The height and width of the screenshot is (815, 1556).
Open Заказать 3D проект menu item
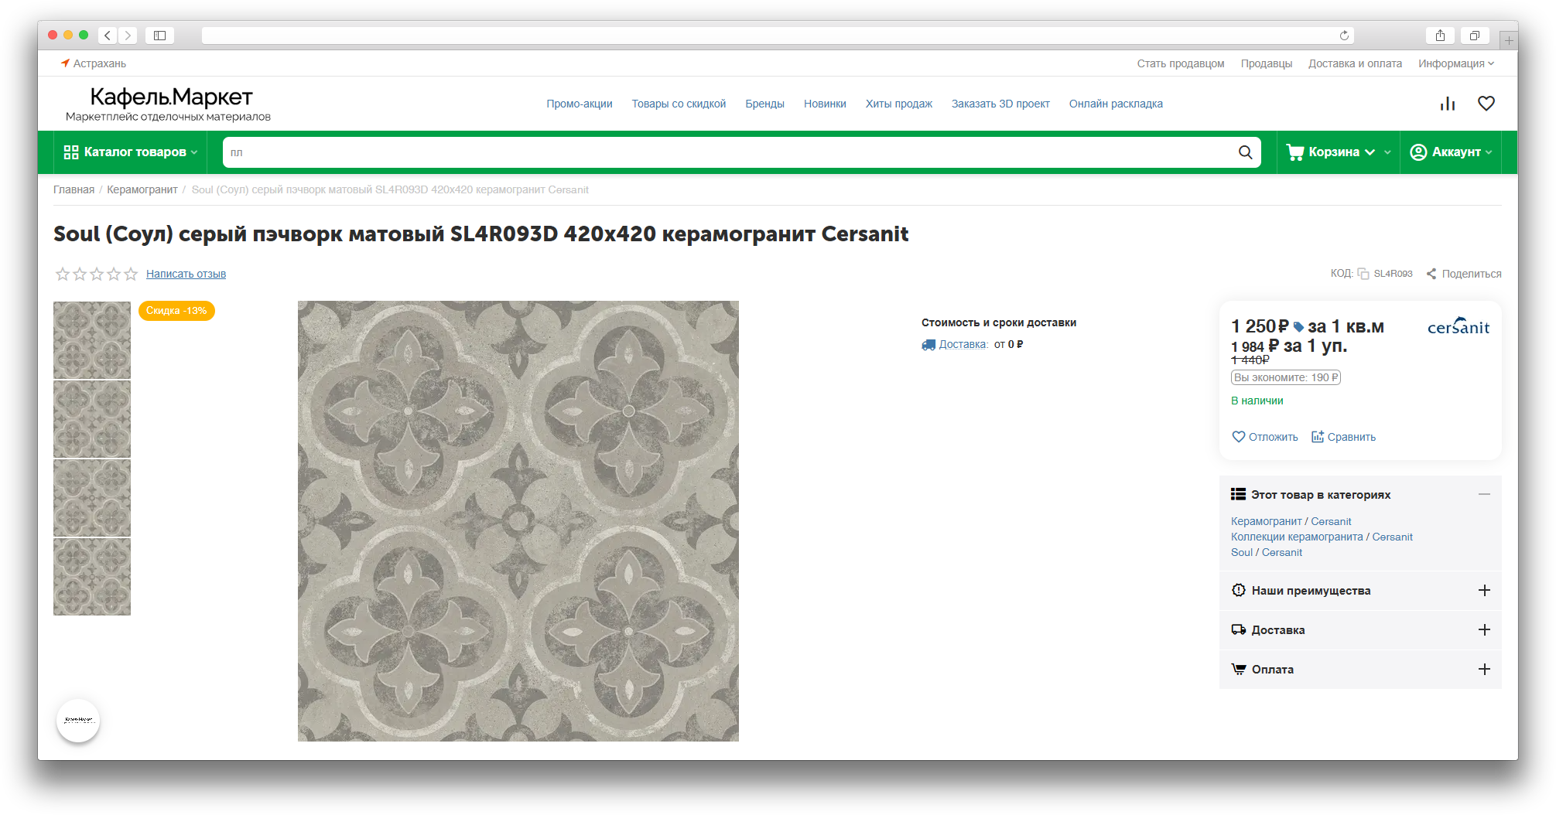coord(1000,104)
